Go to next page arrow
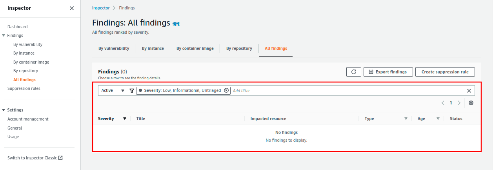Screen dimensions: 493x170 (x=459, y=103)
